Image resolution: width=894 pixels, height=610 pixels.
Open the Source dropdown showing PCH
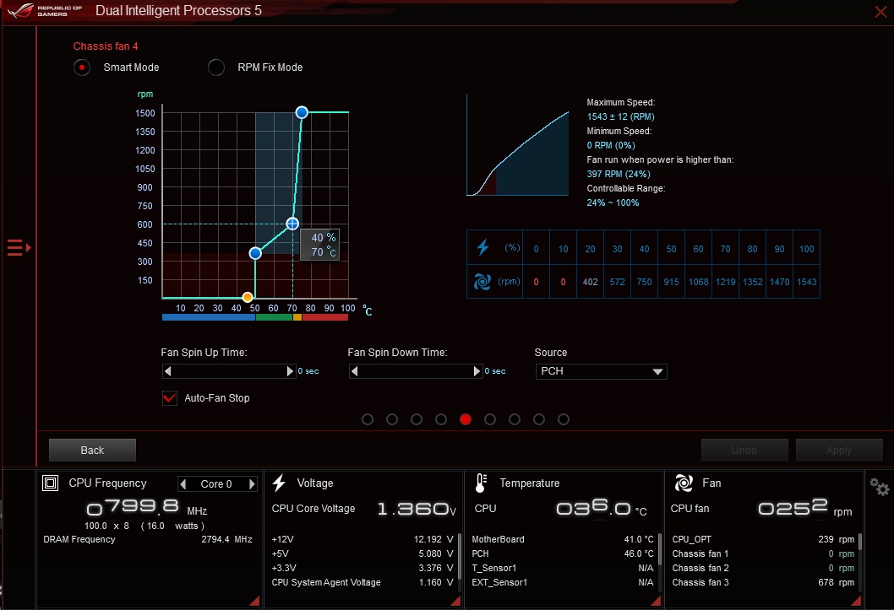coord(601,371)
